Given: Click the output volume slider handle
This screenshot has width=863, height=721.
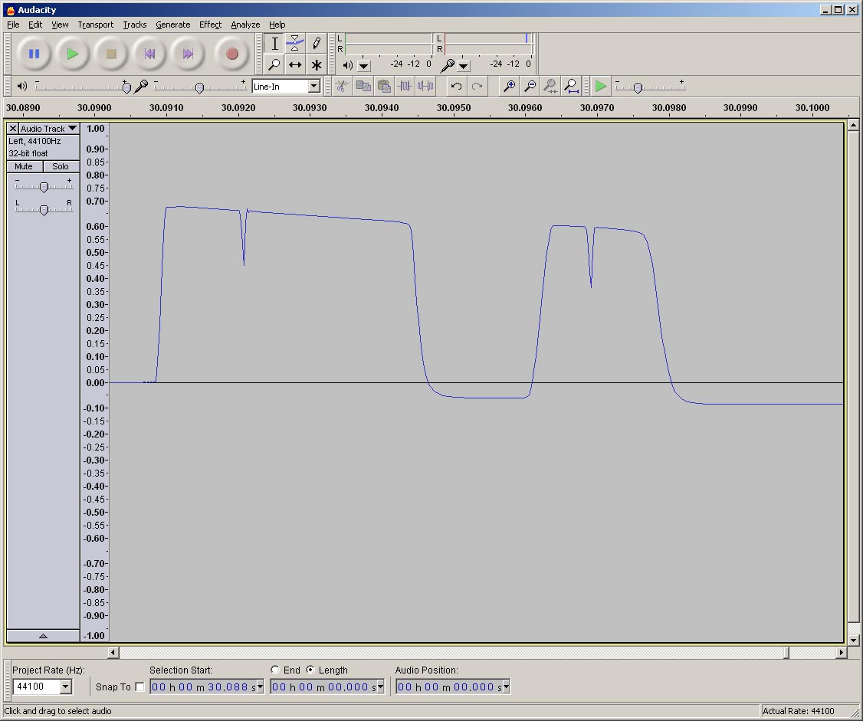Looking at the screenshot, I should (126, 88).
